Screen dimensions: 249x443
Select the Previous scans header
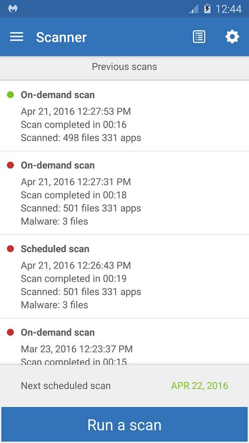tap(124, 67)
